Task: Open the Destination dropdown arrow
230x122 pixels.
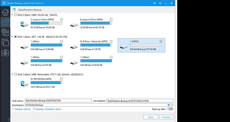Action: [x=172, y=105]
